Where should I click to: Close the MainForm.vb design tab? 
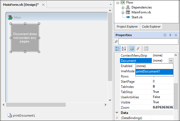pyautogui.click(x=43, y=5)
